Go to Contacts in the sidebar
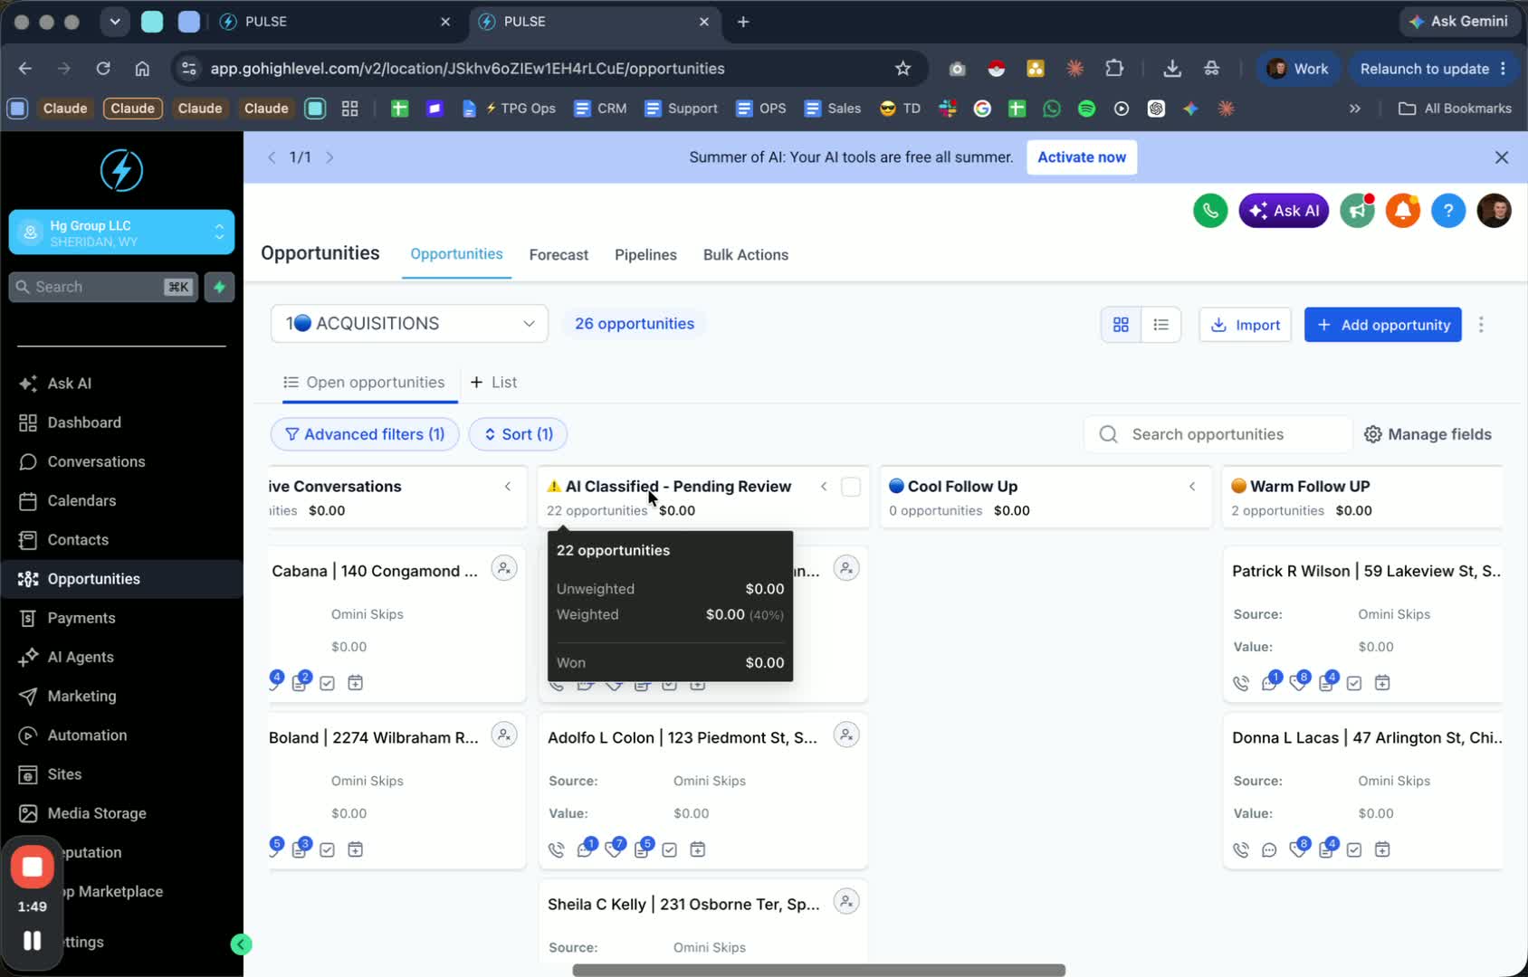 (x=121, y=540)
